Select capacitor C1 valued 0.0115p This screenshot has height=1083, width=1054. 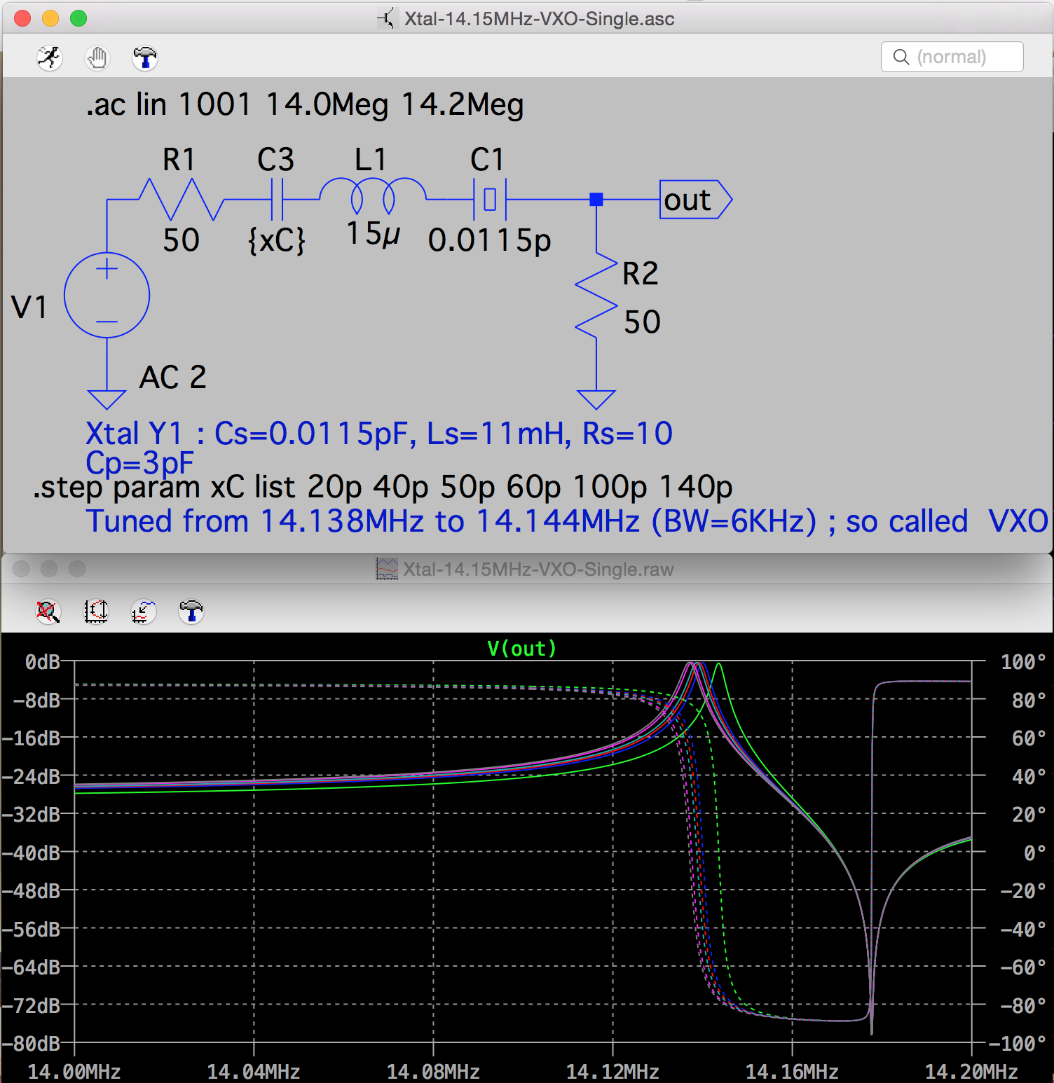(490, 198)
